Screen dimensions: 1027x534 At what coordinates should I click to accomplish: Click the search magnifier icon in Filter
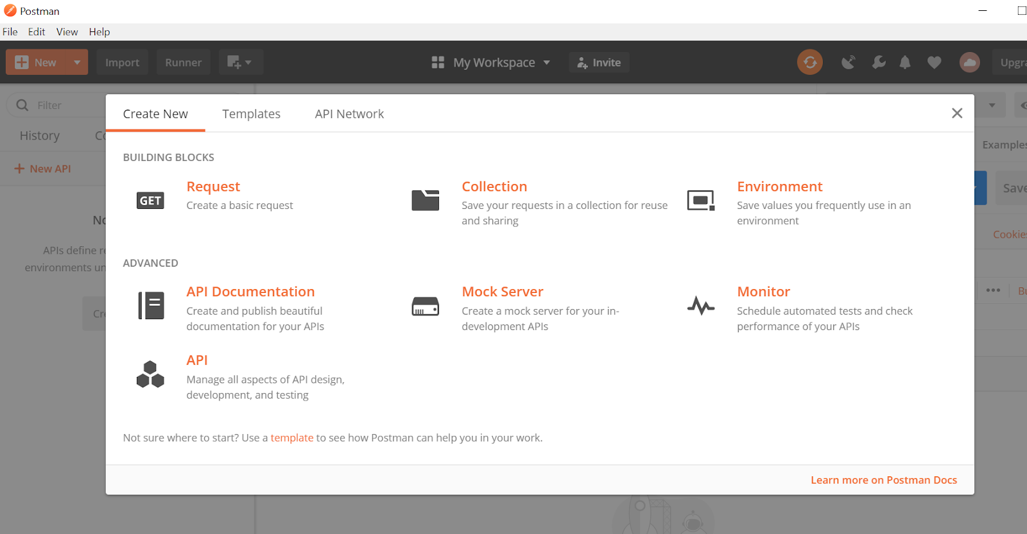pyautogui.click(x=22, y=105)
